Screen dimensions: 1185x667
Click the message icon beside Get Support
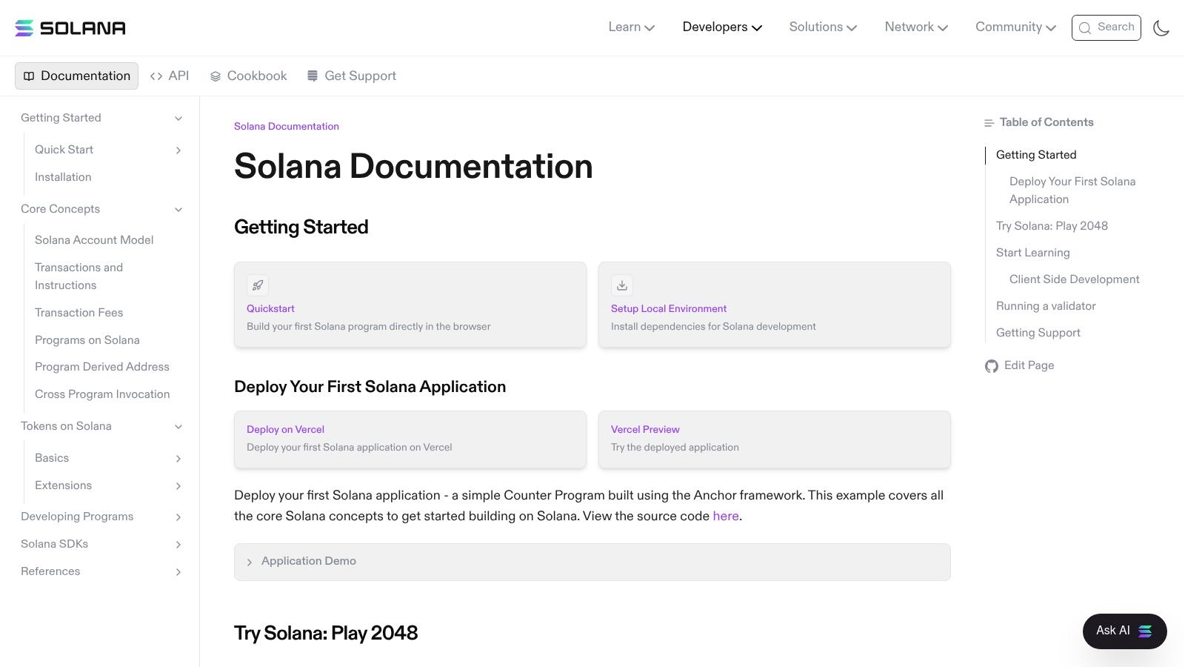pos(313,76)
